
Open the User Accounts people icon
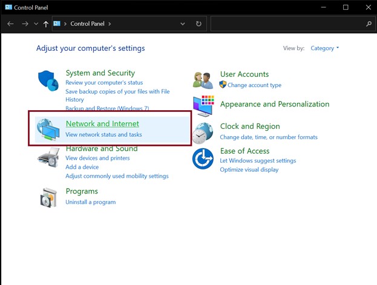click(203, 80)
